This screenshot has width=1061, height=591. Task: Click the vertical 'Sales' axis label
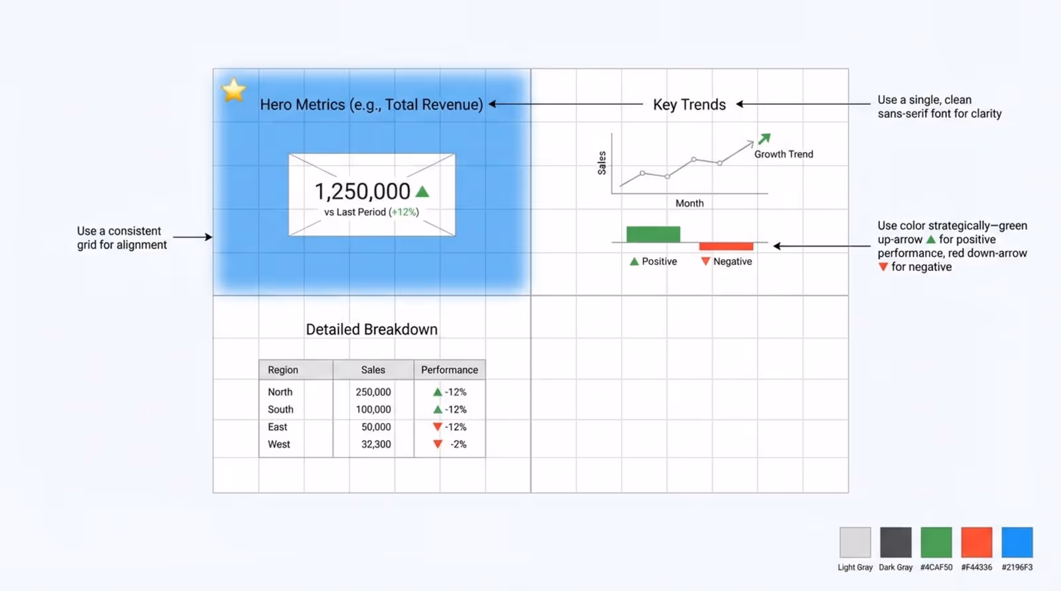point(602,163)
